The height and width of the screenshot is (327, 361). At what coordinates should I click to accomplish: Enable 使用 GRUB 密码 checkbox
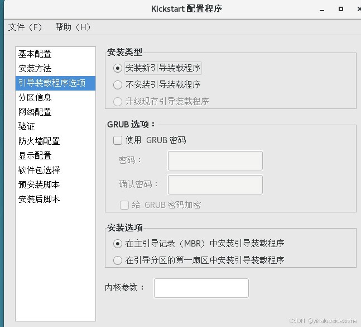(118, 140)
